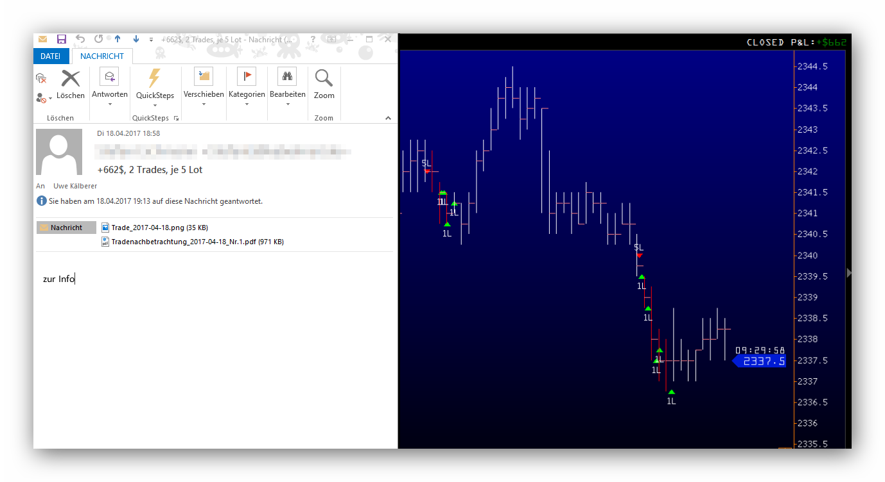This screenshot has width=885, height=482.
Task: Click the PDF attachment file icon
Action: 106,242
